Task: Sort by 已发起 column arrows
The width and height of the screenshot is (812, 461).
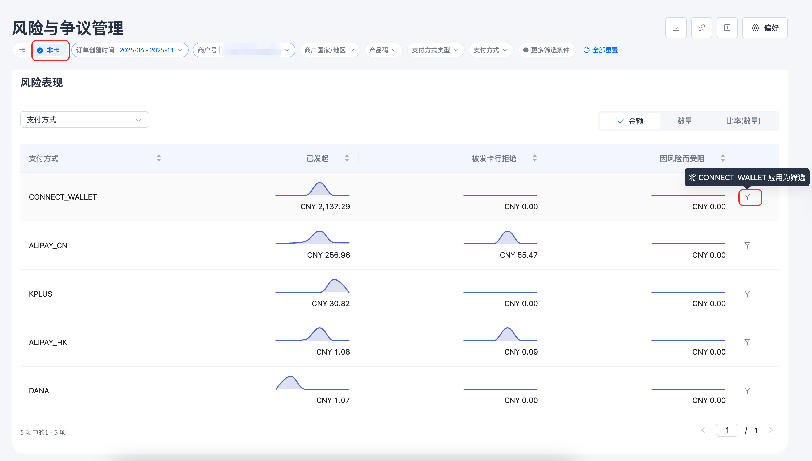Action: pos(347,158)
